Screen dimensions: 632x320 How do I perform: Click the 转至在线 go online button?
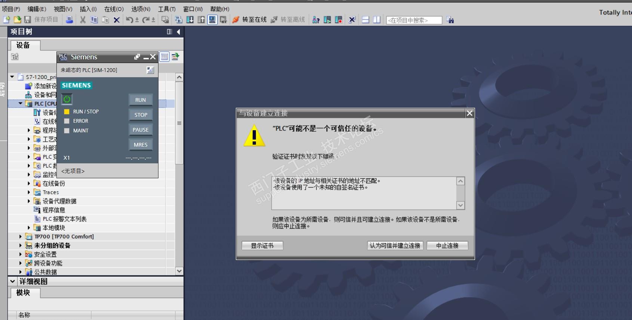pos(249,20)
